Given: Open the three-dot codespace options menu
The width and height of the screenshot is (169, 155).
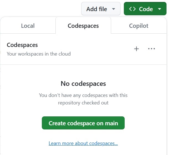Looking at the screenshot, I should (152, 49).
